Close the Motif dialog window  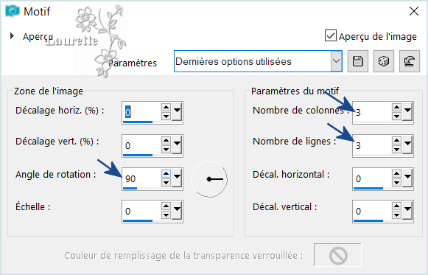(x=414, y=11)
